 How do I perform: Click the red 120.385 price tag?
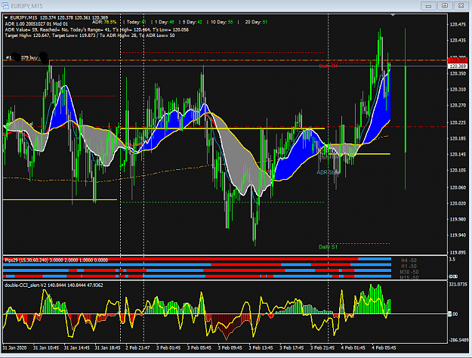(x=458, y=60)
